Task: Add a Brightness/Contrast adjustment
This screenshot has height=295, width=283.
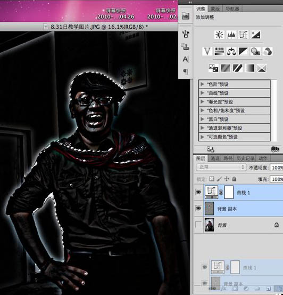Action: [219, 35]
